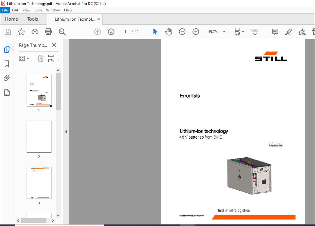
Task: Switch to the Tools tab
Action: point(32,19)
